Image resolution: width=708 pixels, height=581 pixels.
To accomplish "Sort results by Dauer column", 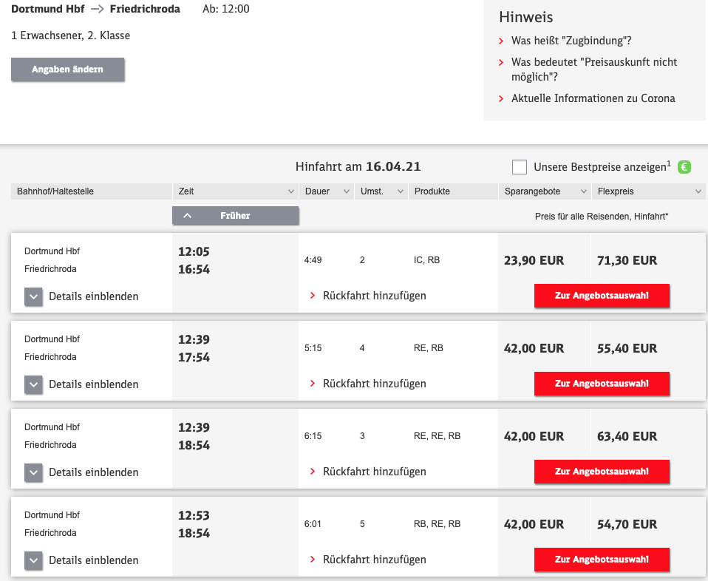I will 326,191.
